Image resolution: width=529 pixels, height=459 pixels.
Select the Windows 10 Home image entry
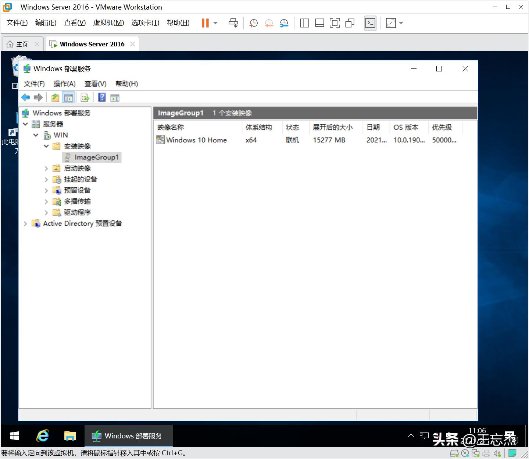(196, 140)
